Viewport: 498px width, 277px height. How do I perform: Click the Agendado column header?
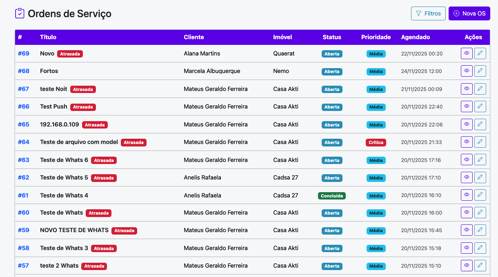(x=415, y=37)
